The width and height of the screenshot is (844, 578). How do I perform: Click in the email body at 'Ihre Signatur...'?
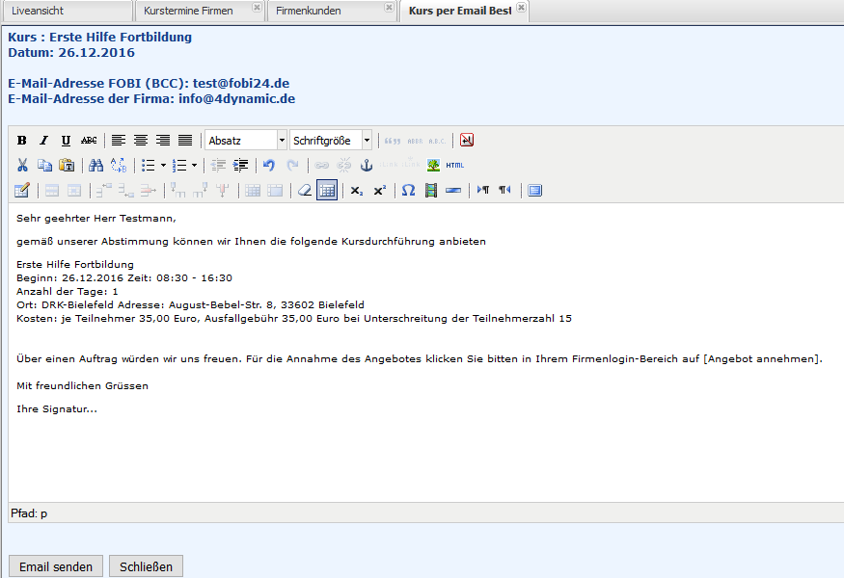pyautogui.click(x=57, y=409)
